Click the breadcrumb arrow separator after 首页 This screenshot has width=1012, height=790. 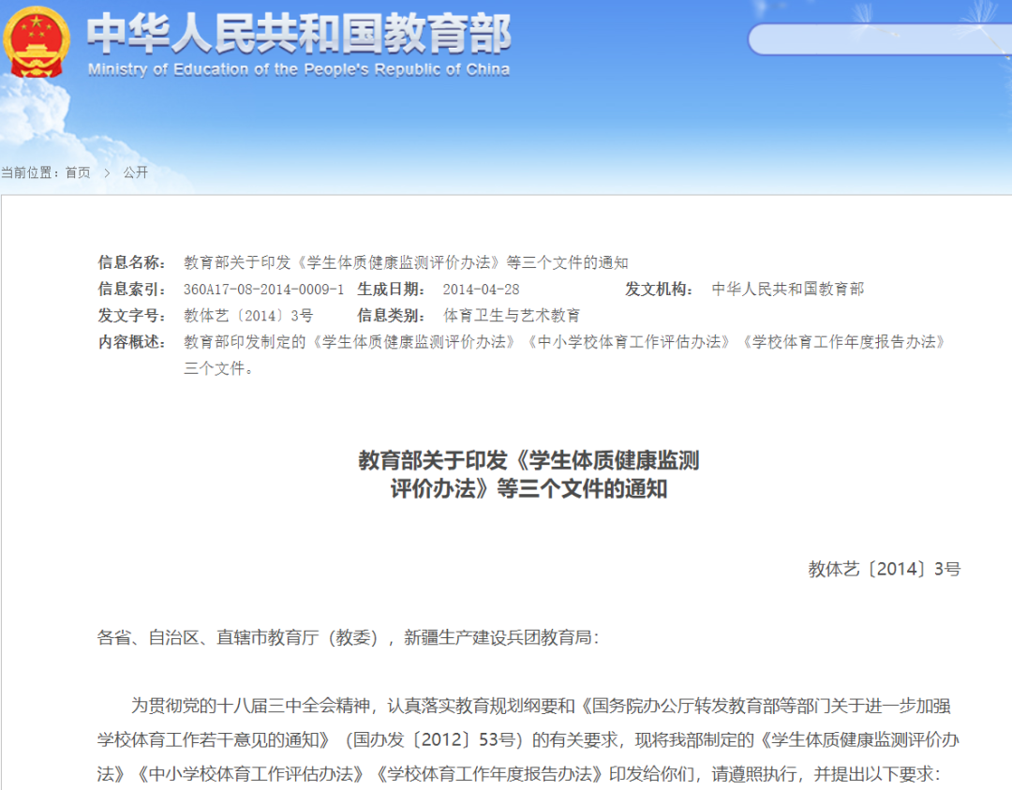click(x=107, y=173)
